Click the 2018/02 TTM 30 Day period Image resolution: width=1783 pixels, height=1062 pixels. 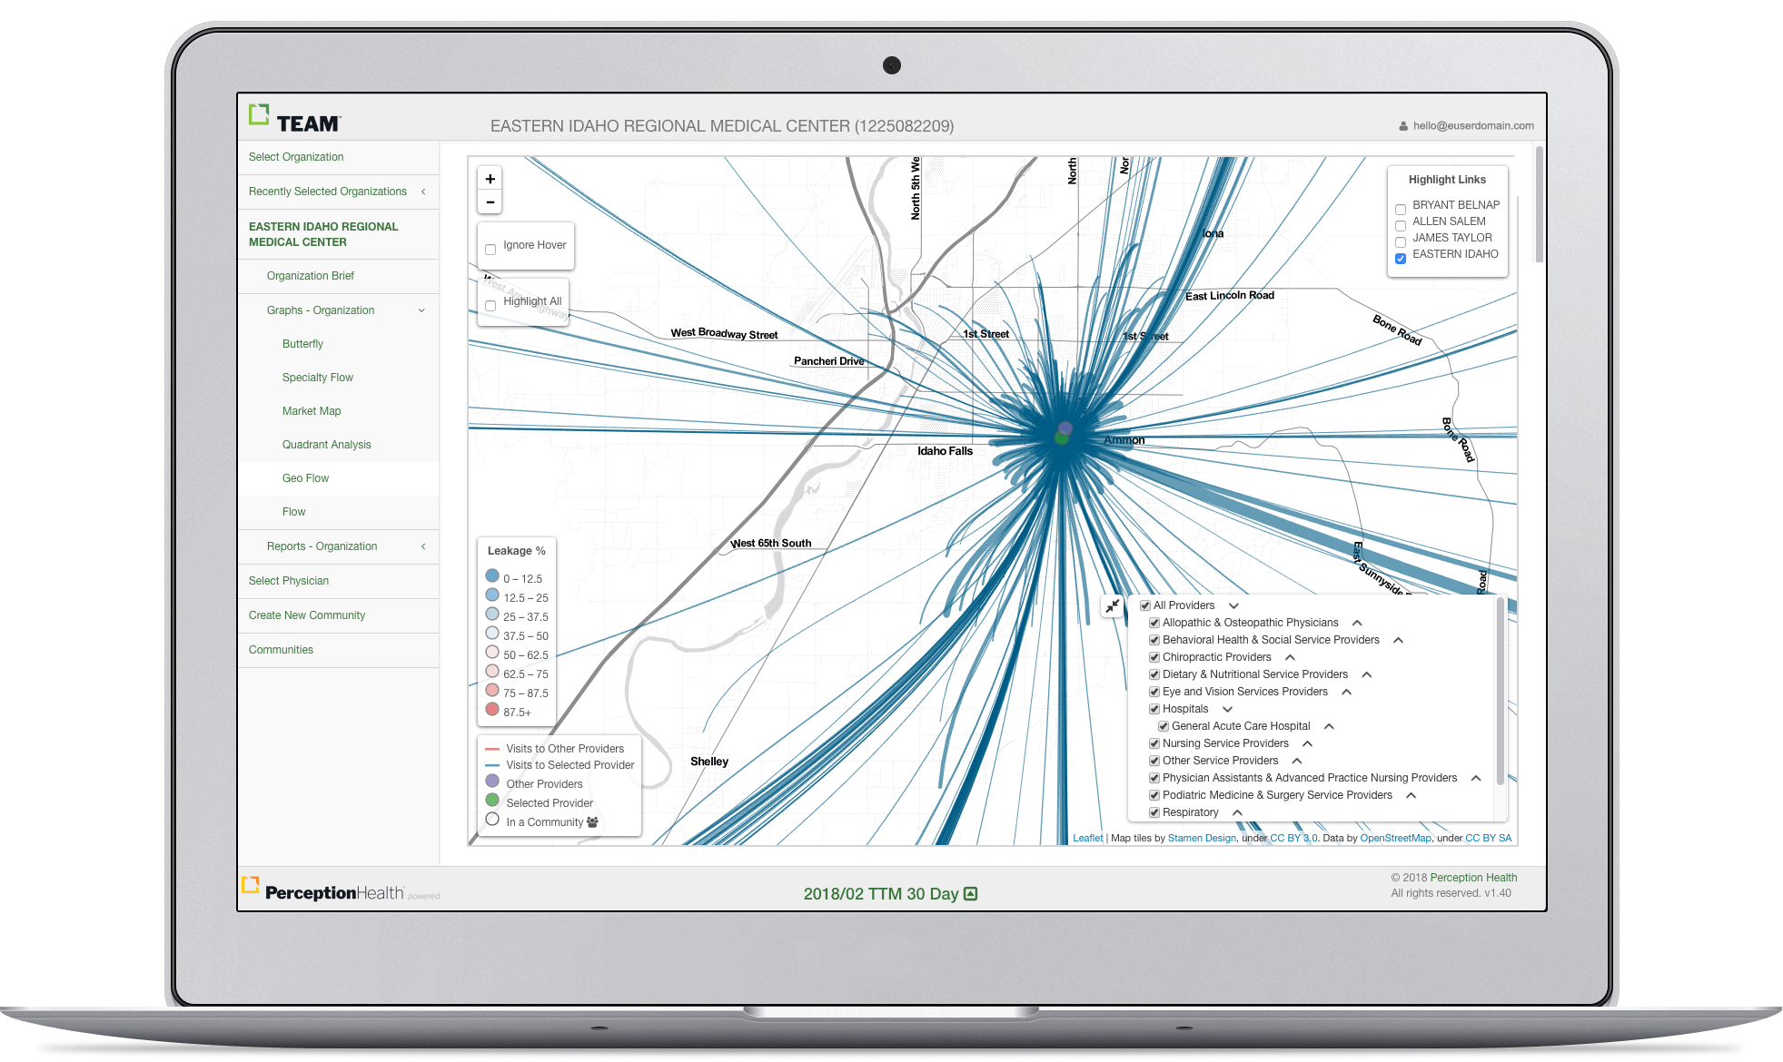coord(881,894)
